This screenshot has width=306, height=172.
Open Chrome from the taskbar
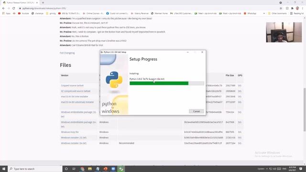pyautogui.click(x=82, y=169)
